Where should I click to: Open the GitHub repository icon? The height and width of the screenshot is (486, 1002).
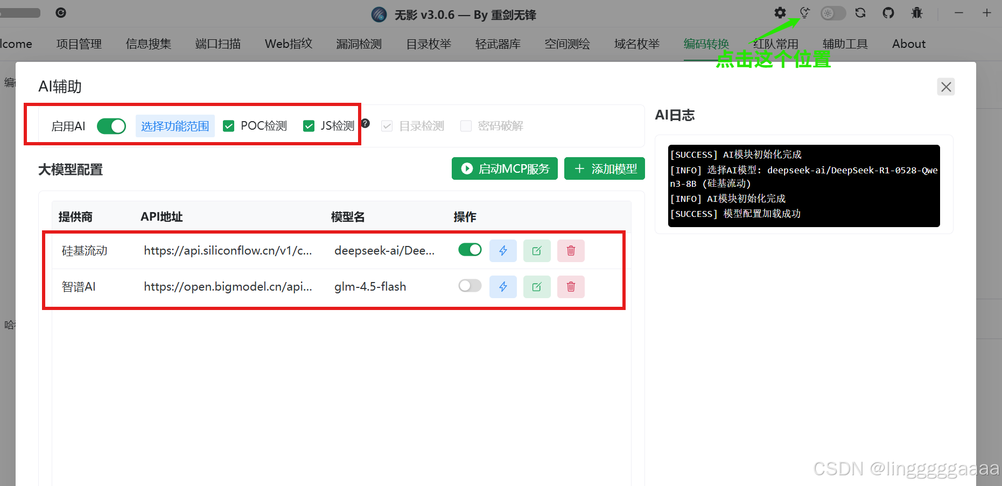coord(888,12)
